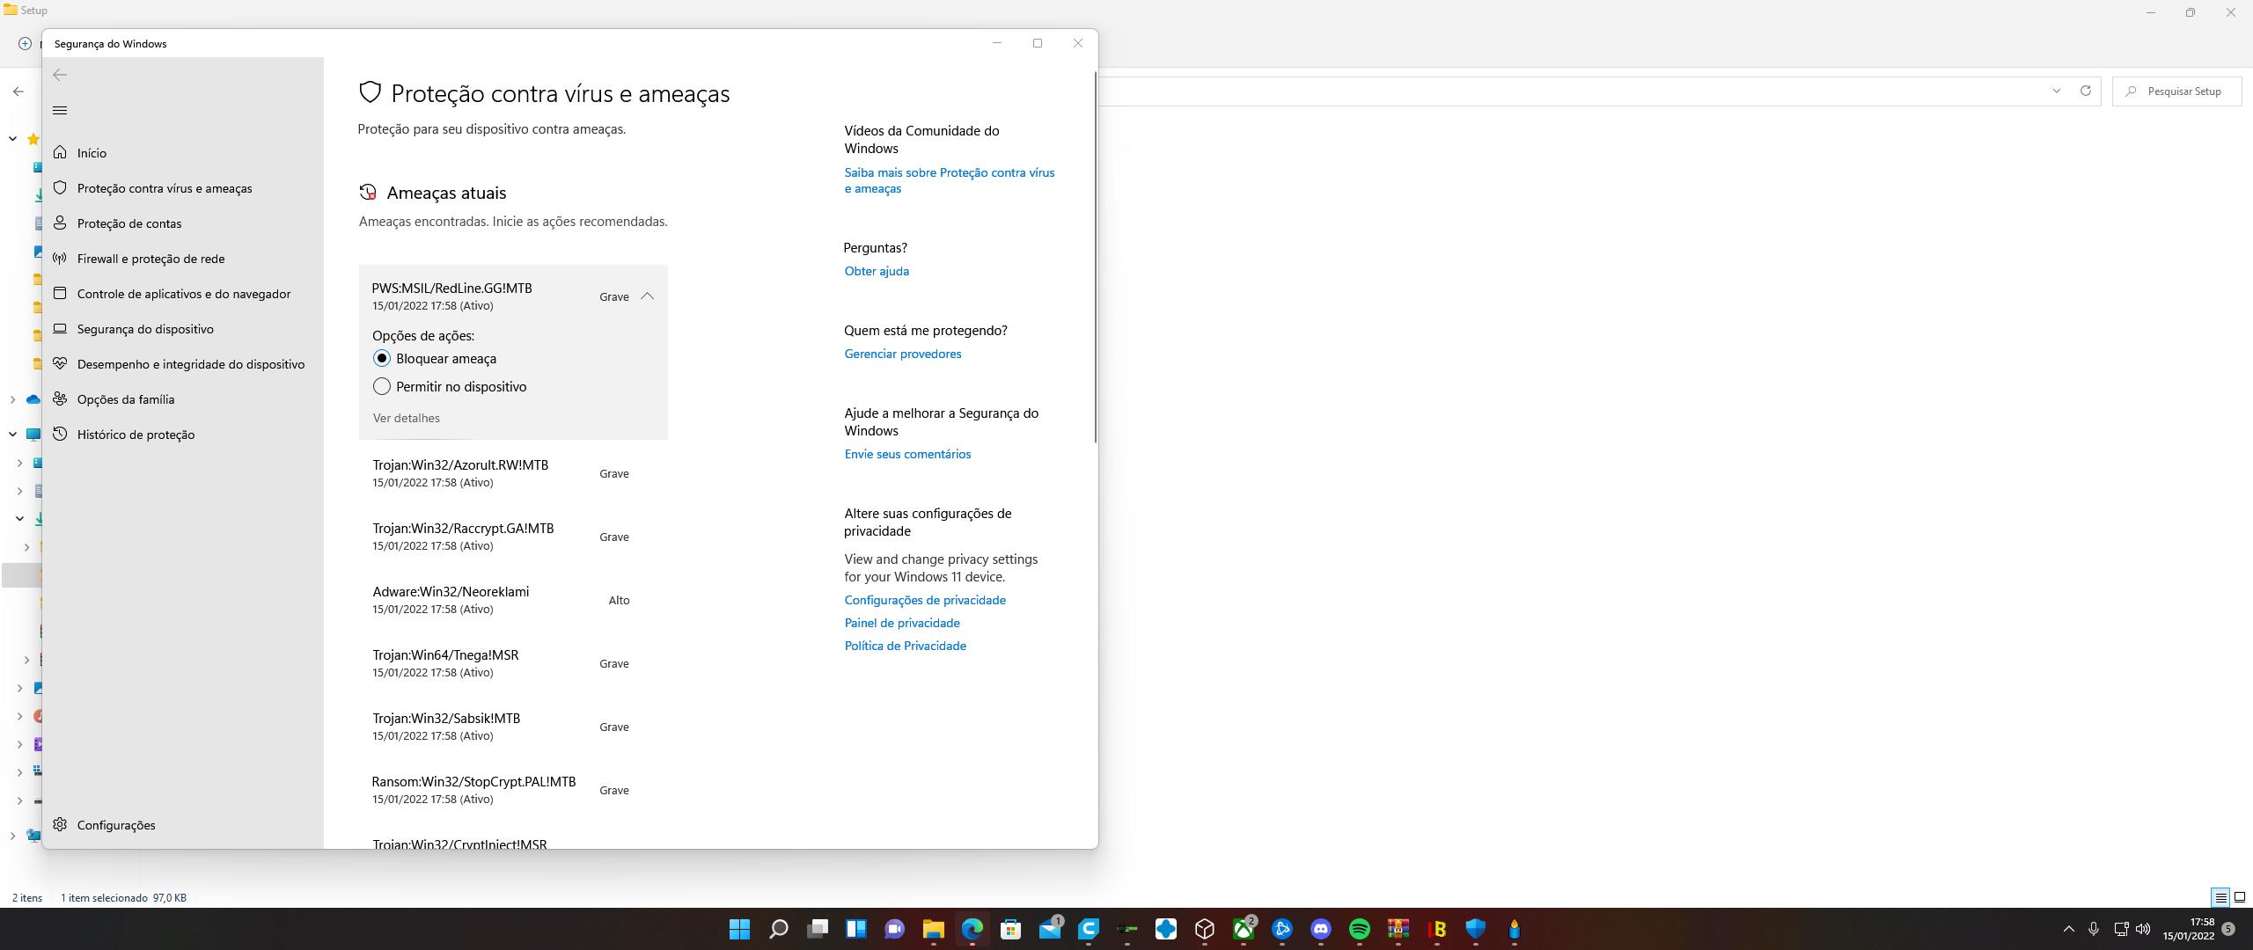
Task: Click the Gerenciar provedores link
Action: coord(902,354)
